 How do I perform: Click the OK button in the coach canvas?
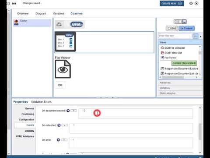tap(60, 85)
